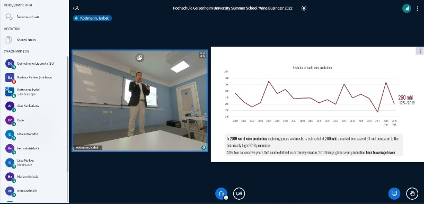Make webcam video fullscreen
The height and width of the screenshot is (204, 424).
tap(202, 55)
